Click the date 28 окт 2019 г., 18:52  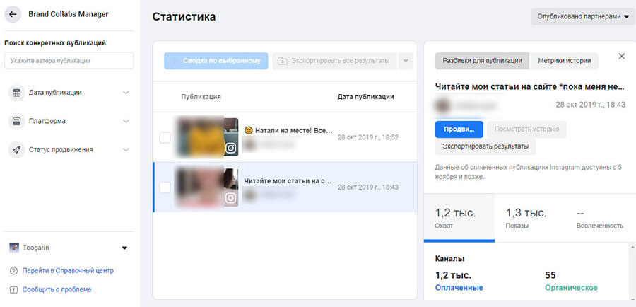[368, 138]
